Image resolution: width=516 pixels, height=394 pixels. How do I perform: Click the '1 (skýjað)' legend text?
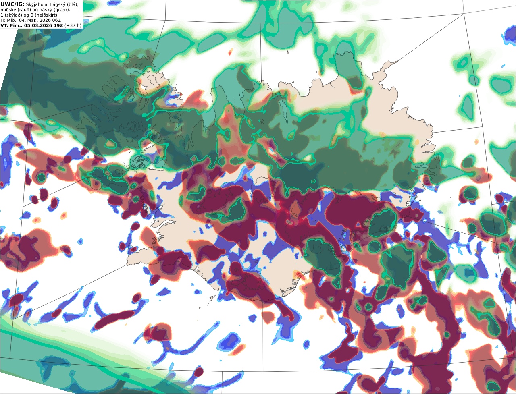tap(12, 15)
